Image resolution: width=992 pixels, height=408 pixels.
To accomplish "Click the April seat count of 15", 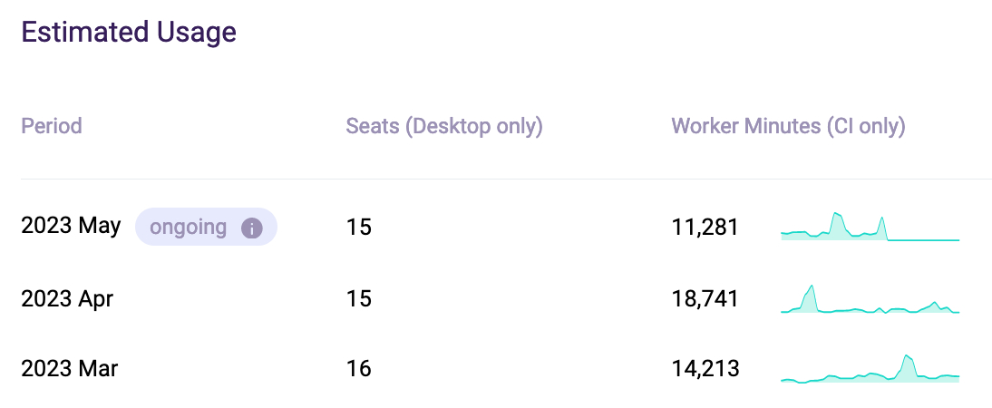I will [x=359, y=298].
